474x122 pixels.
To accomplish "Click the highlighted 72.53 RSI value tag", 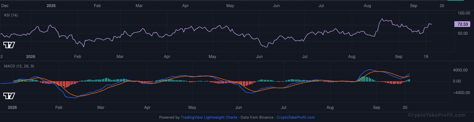I will pos(462,24).
